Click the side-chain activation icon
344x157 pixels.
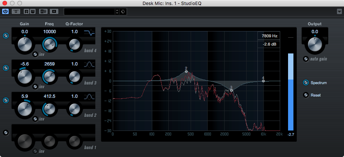(x=16, y=12)
